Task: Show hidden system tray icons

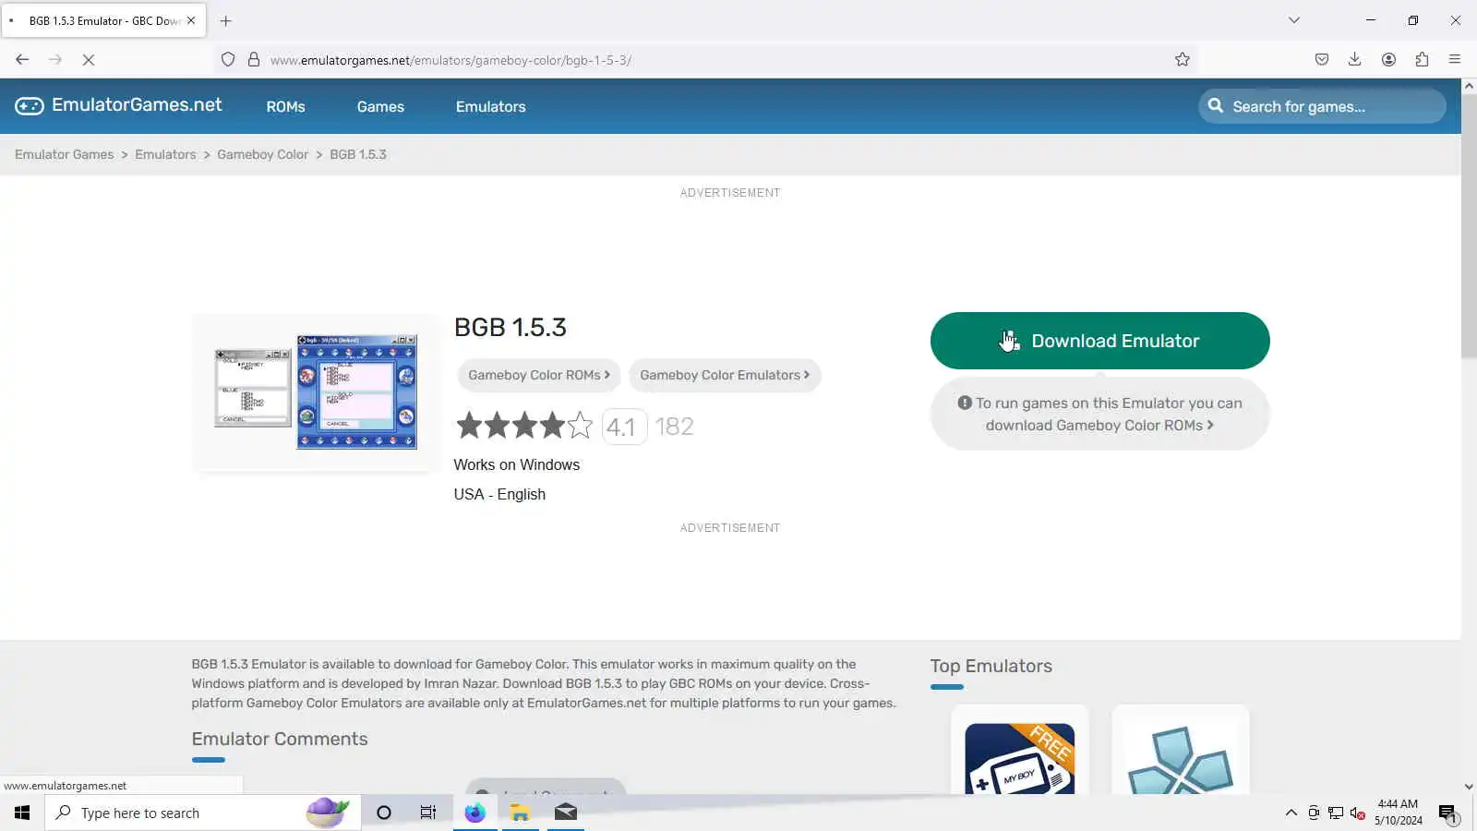Action: coord(1291,813)
